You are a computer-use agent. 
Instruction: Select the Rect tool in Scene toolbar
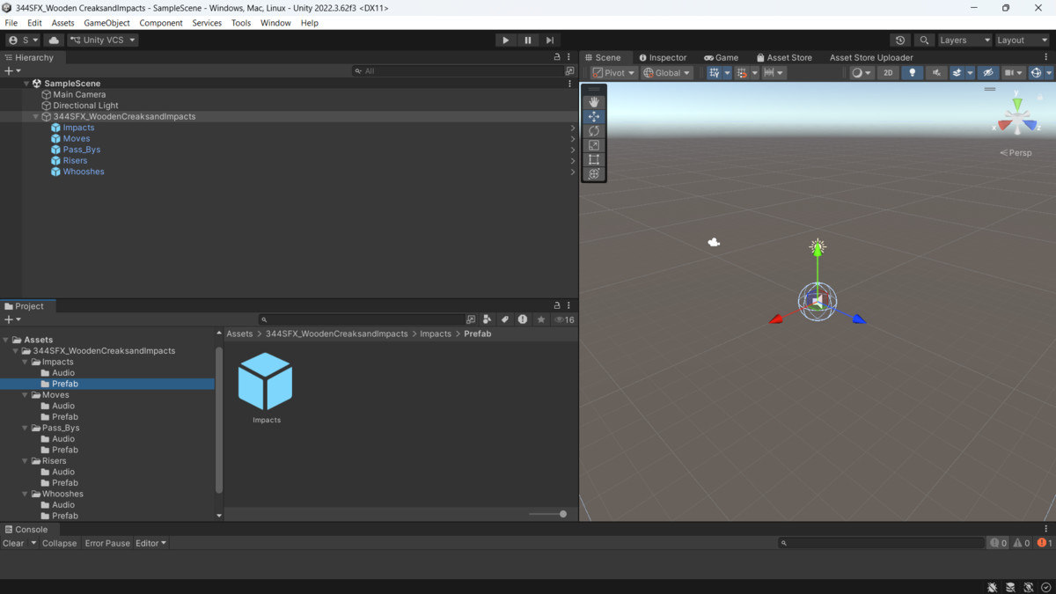pyautogui.click(x=594, y=159)
